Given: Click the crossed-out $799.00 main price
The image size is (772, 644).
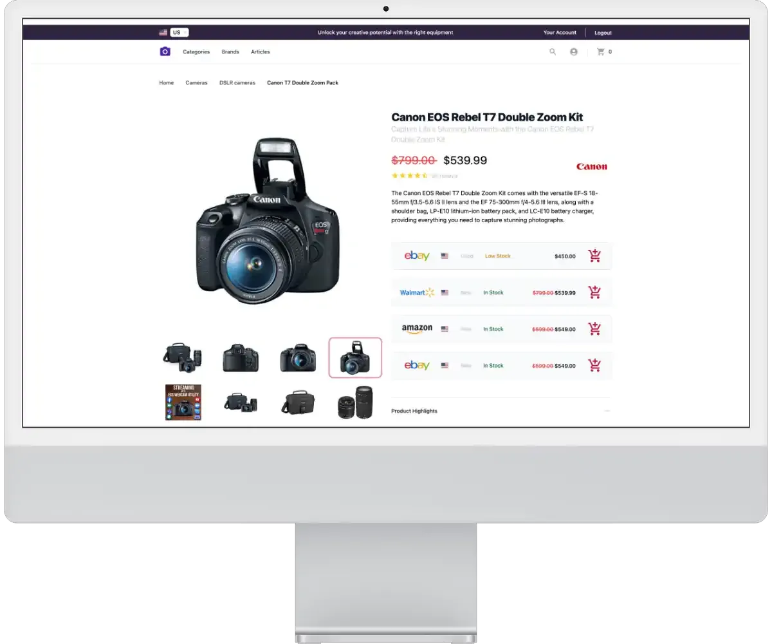Looking at the screenshot, I should (x=414, y=160).
